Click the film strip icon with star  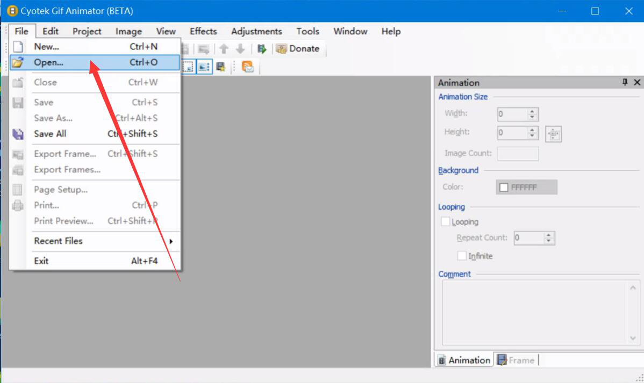coord(220,67)
